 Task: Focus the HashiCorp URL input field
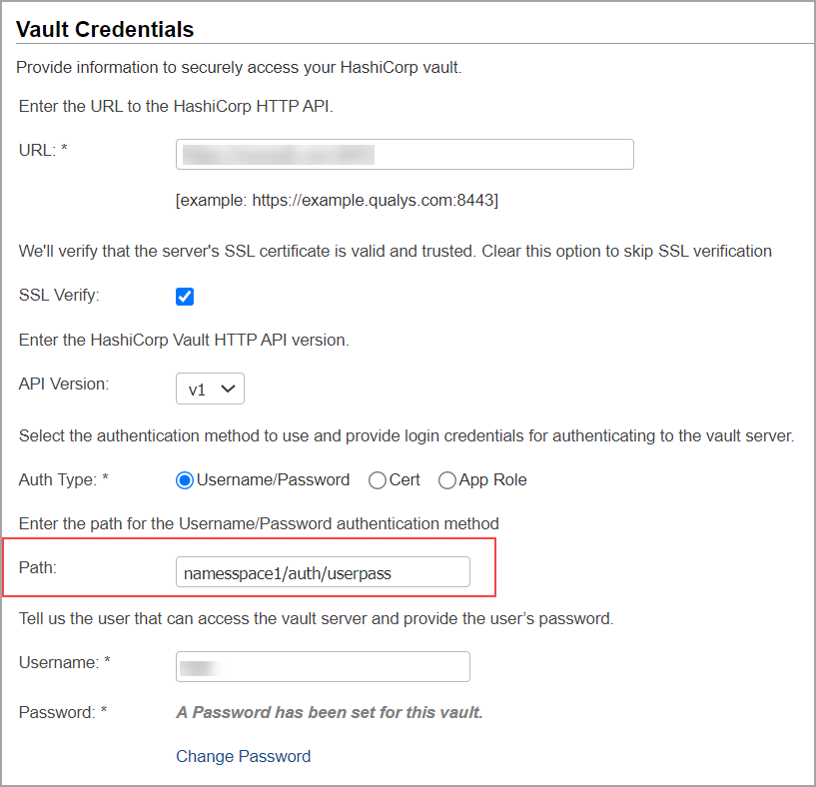[x=405, y=154]
